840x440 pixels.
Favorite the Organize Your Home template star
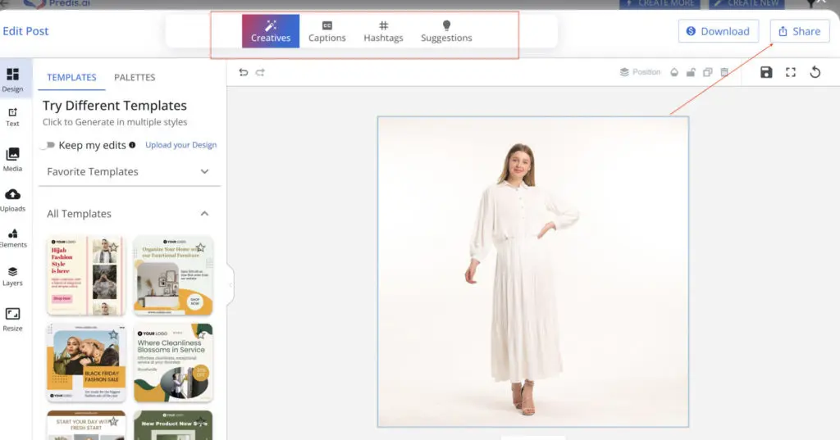pos(200,247)
